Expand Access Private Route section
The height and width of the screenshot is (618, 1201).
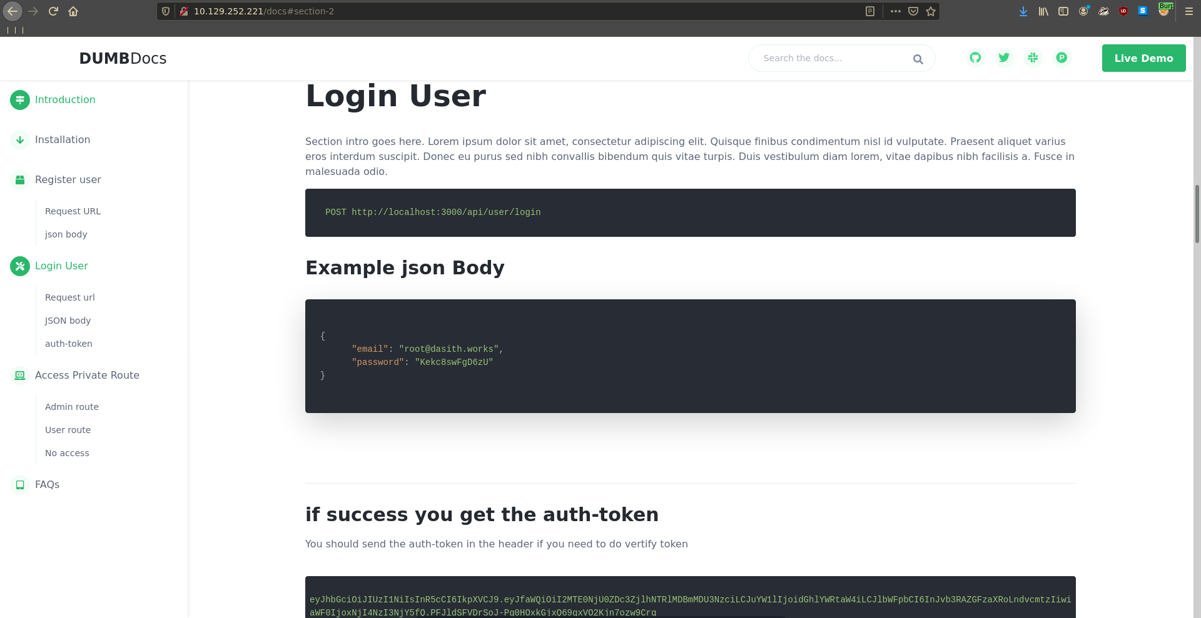pyautogui.click(x=87, y=376)
